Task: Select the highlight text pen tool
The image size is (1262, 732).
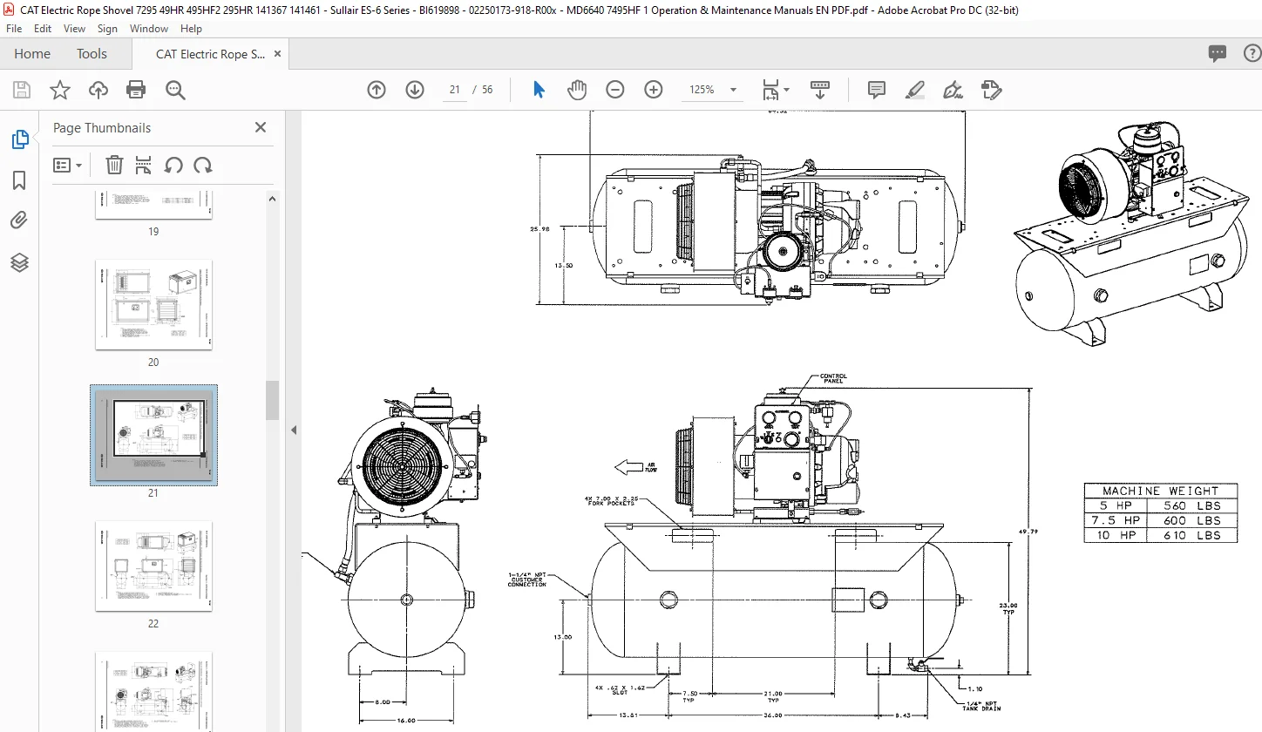Action: click(914, 90)
